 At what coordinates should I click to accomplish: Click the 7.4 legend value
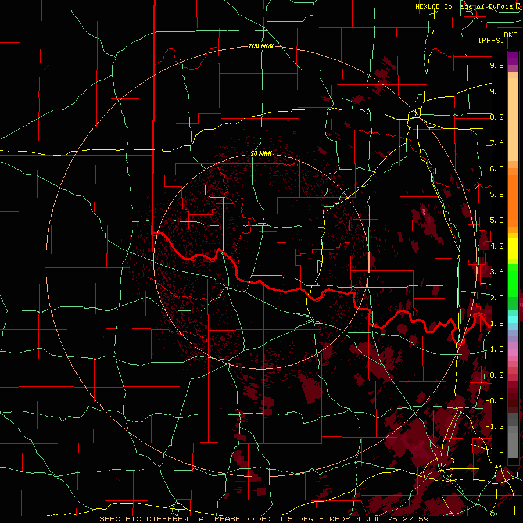[x=497, y=143]
